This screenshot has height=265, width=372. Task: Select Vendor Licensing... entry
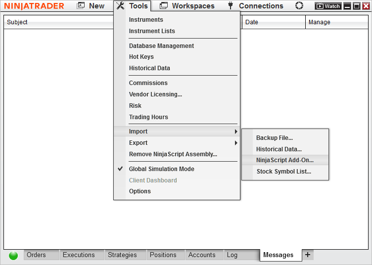(x=155, y=94)
